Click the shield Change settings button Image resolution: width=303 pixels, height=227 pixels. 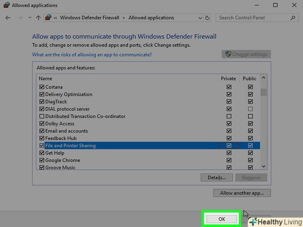[246, 54]
